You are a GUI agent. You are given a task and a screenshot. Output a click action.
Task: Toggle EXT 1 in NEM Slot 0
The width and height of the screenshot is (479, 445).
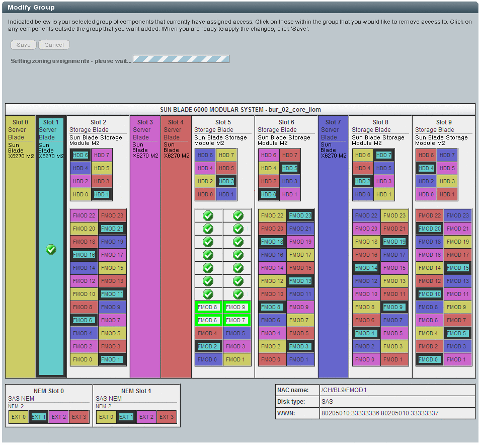(x=38, y=417)
